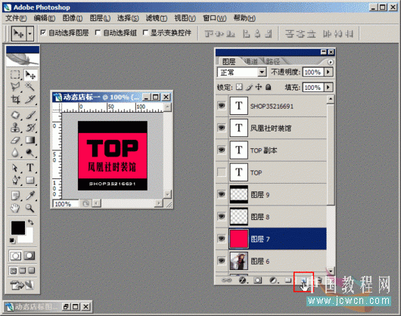Viewport: 401px width, 316px height.
Task: Open the 窗口 menu
Action: coord(215,18)
